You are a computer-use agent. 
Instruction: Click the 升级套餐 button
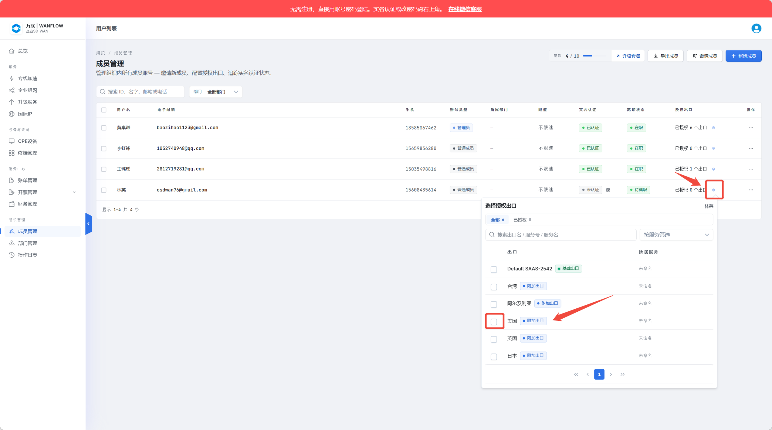[x=628, y=56]
